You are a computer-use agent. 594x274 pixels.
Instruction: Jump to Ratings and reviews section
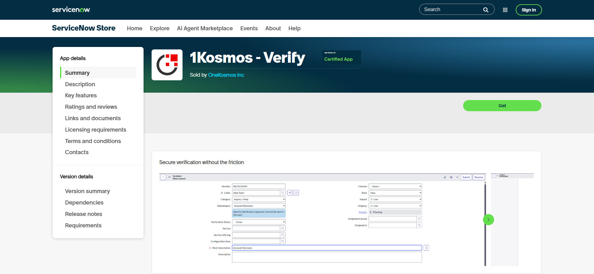point(91,107)
